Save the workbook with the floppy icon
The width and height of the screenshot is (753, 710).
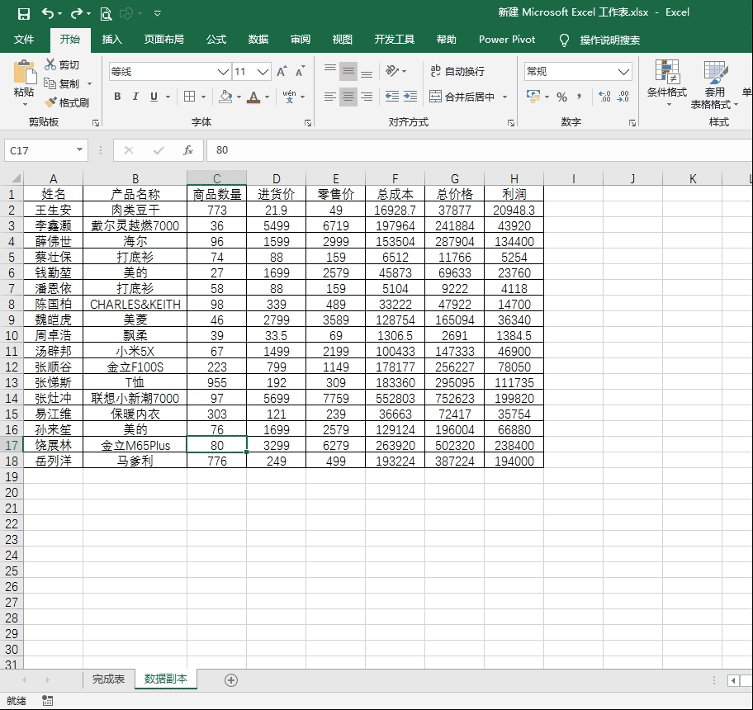23,13
